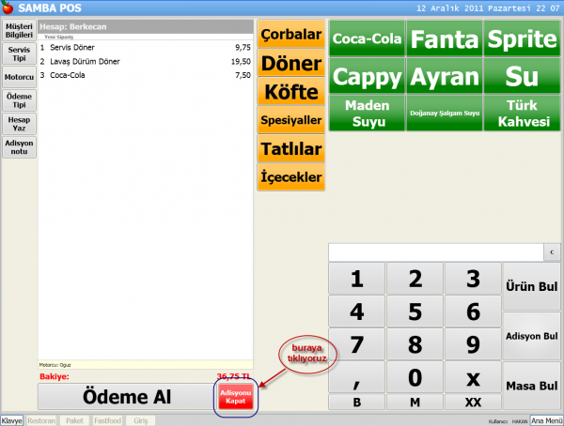Tap numpad key 5
The height and width of the screenshot is (426, 564).
coord(415,312)
